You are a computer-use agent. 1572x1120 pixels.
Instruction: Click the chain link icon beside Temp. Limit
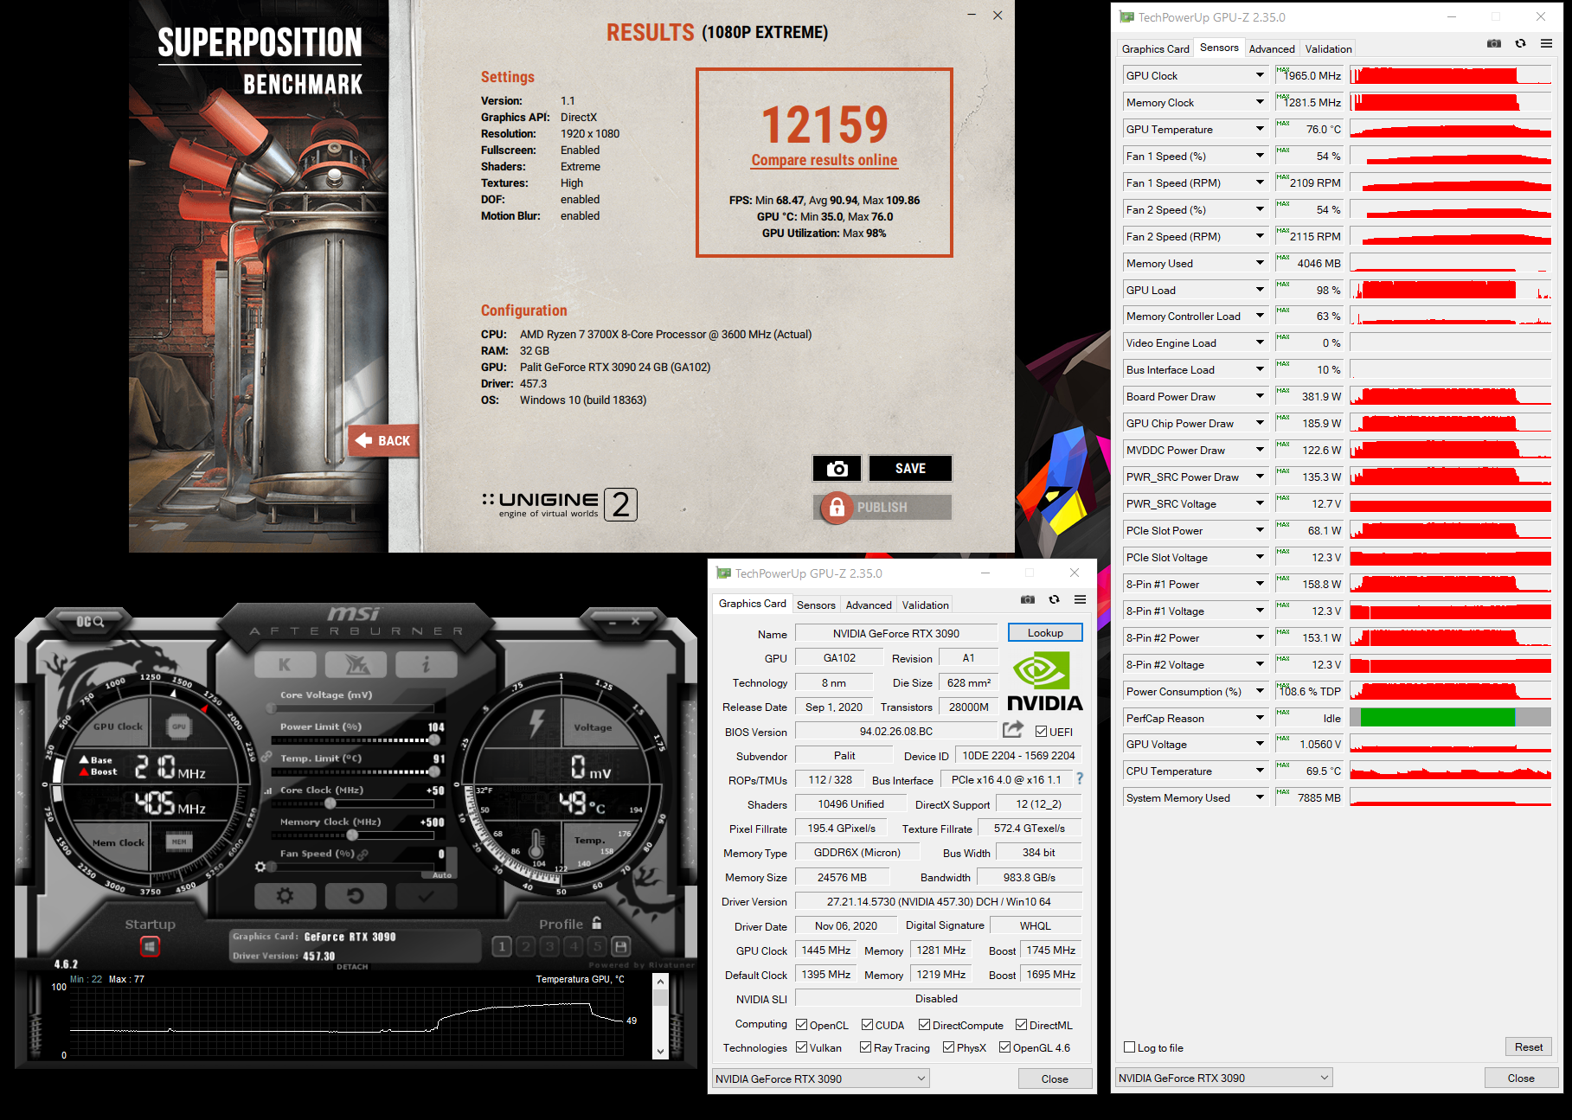pos(267,757)
